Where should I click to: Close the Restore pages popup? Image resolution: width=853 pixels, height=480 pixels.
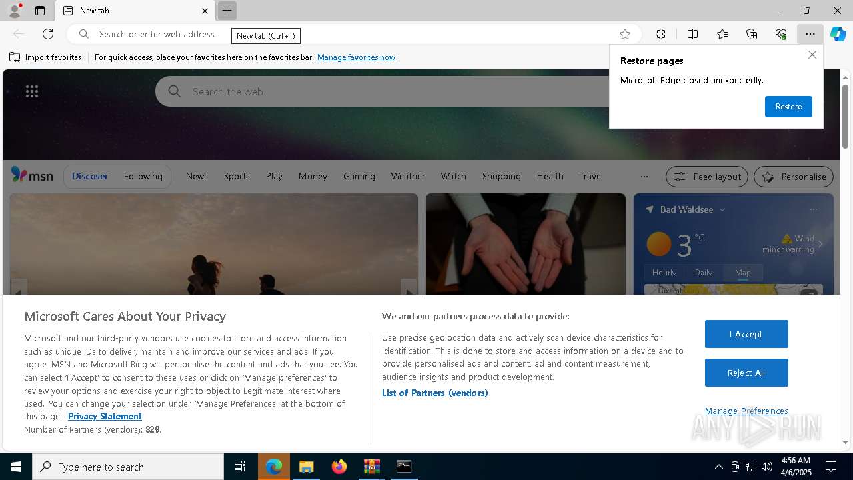[812, 55]
